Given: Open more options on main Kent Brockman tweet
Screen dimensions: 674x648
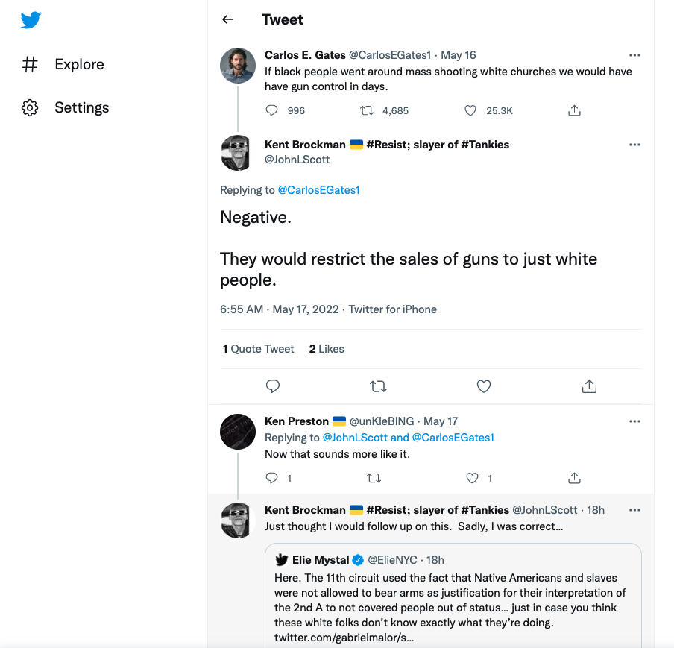Looking at the screenshot, I should [x=634, y=145].
